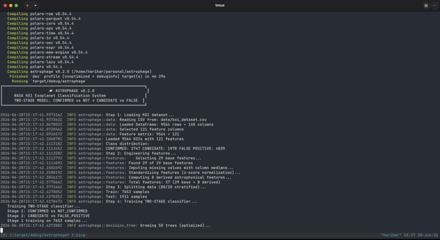Click the CONFIRMED: 2747 CANDIDATE: 1978 line

point(165,148)
